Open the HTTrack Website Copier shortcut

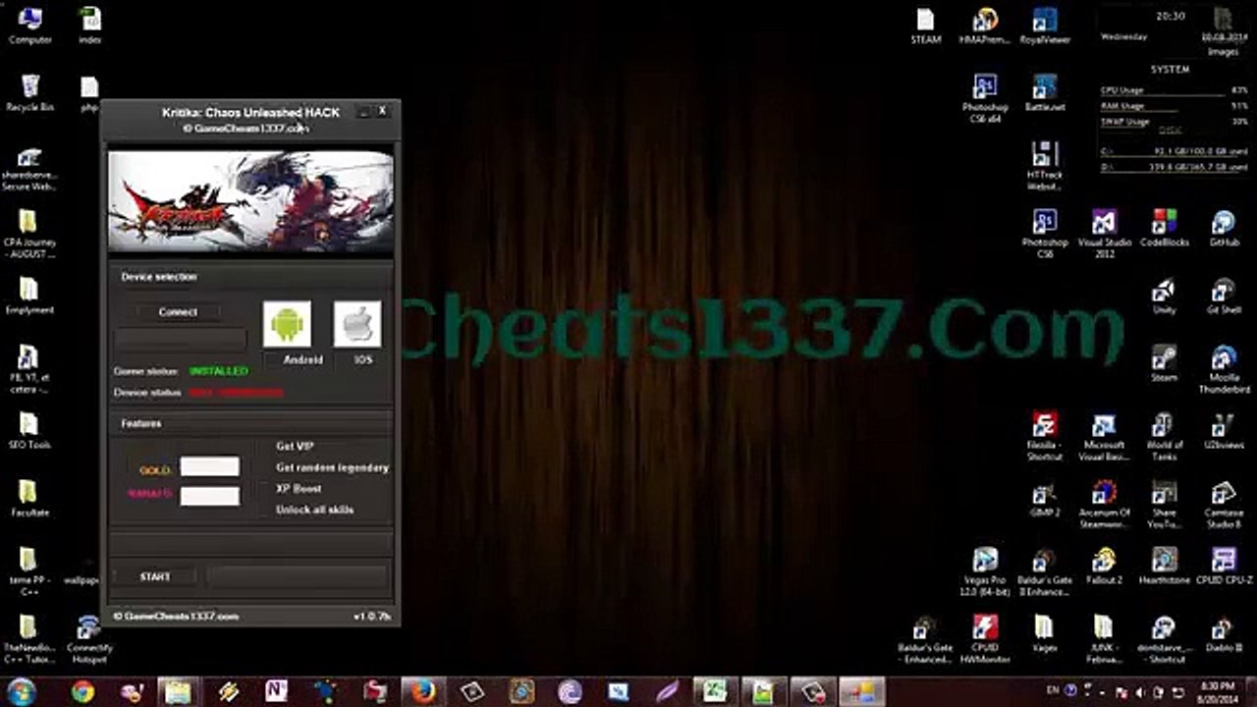tap(1045, 165)
